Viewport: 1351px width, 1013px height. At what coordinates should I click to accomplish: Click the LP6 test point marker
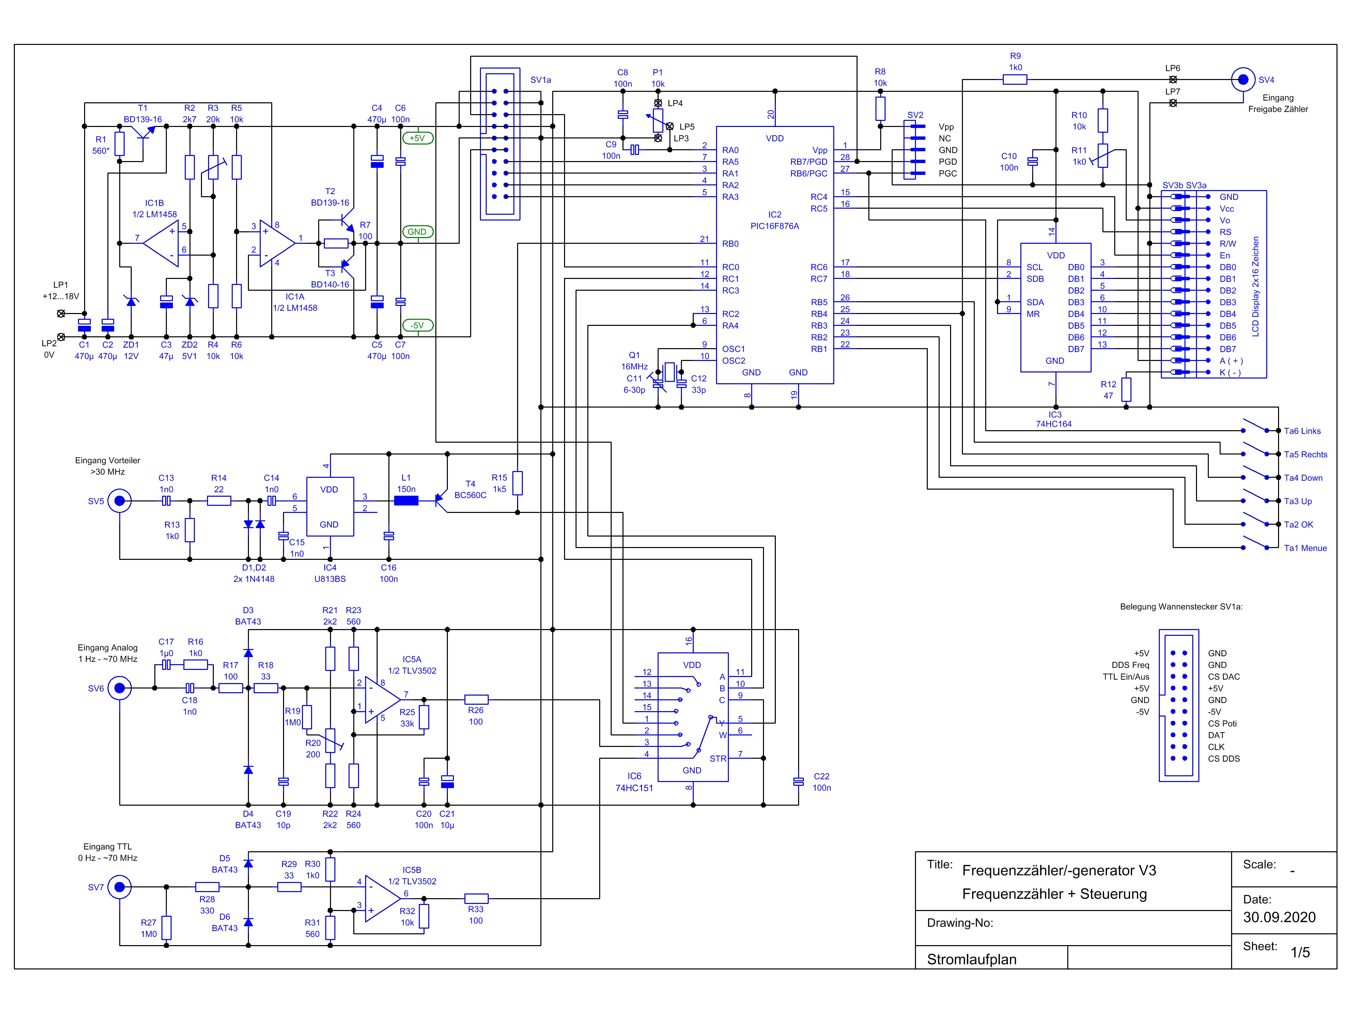tap(1173, 79)
